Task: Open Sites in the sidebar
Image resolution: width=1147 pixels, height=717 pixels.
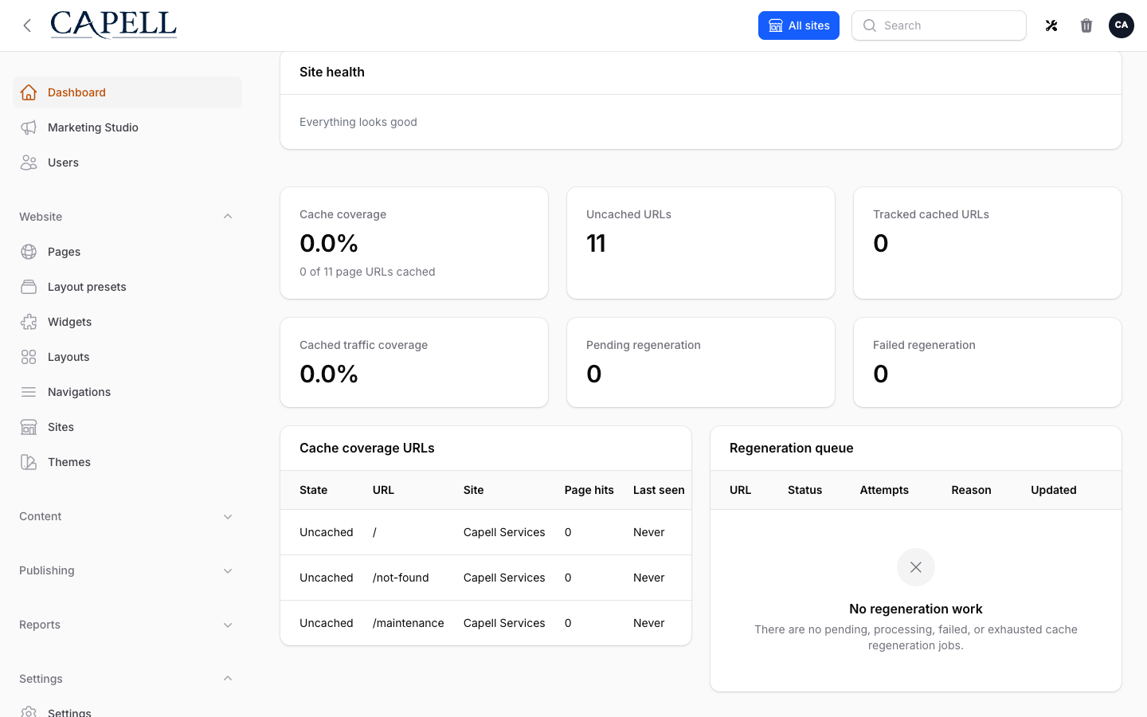Action: (x=127, y=427)
